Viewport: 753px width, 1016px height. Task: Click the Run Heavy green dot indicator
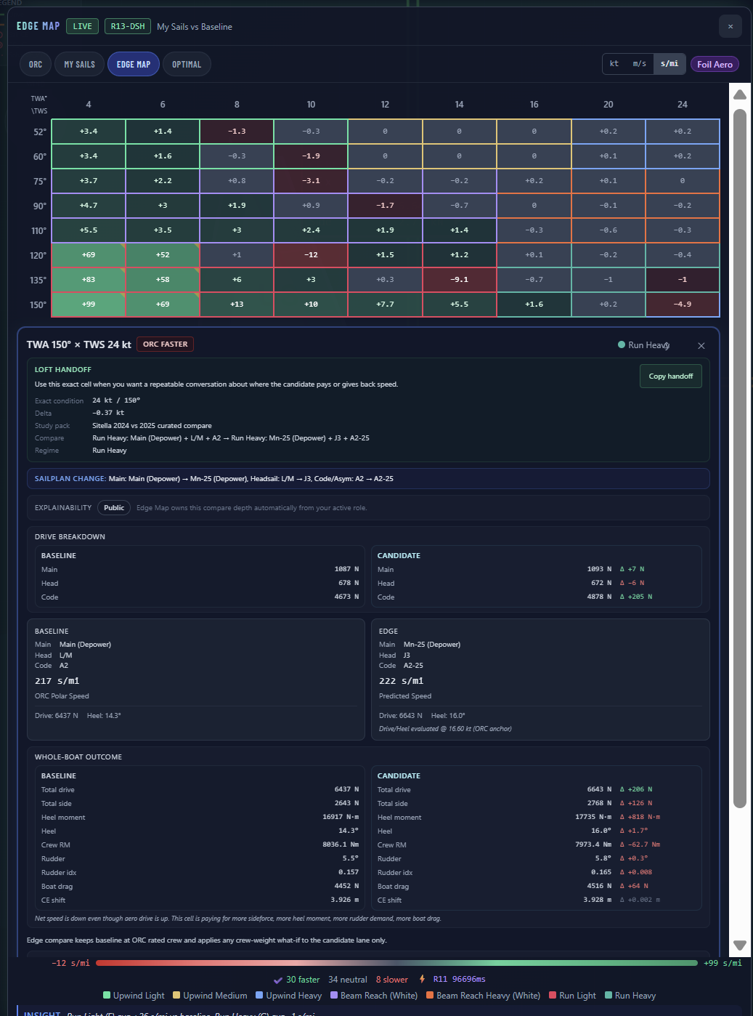click(x=622, y=344)
